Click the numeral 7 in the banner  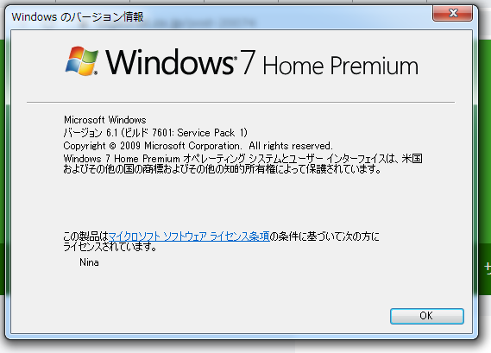pyautogui.click(x=248, y=62)
